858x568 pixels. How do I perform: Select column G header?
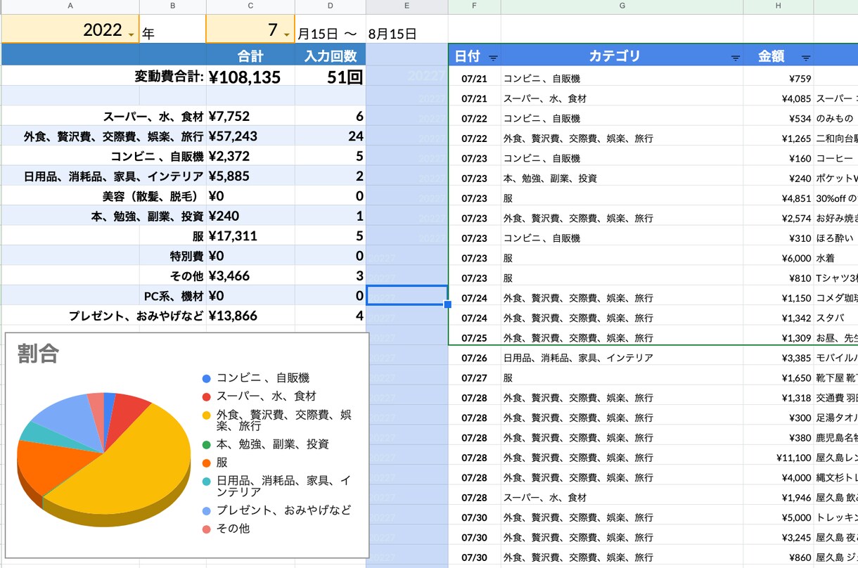622,6
